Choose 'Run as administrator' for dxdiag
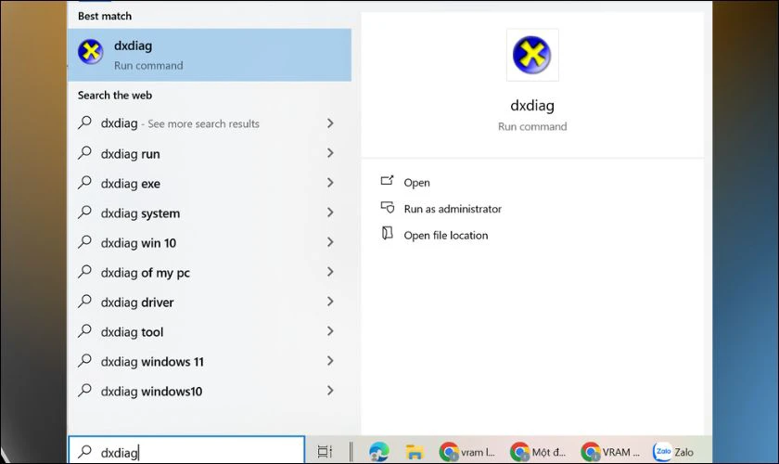This screenshot has height=464, width=779. click(x=453, y=209)
